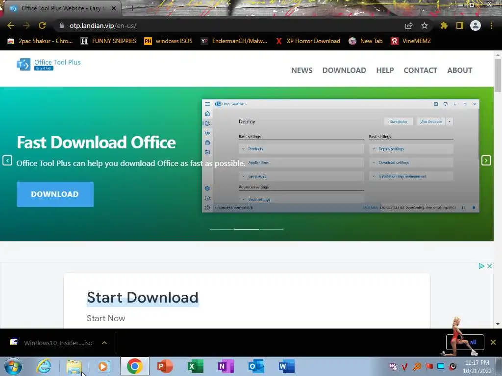
Task: Show the previous carousel slide
Action: 7,160
